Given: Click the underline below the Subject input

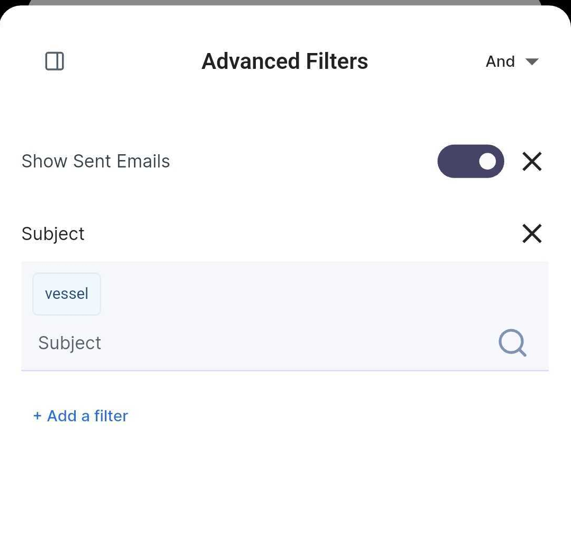Looking at the screenshot, I should click(x=285, y=370).
